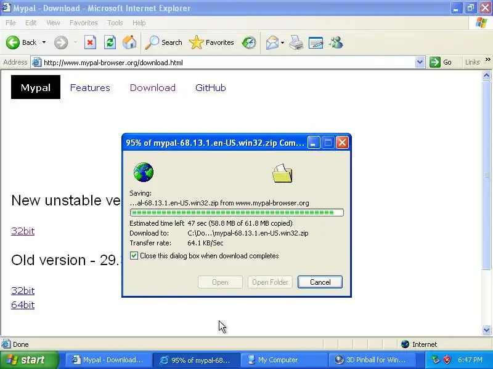Open the Edit menu
Viewport: 493px width, 369px height.
pos(30,23)
